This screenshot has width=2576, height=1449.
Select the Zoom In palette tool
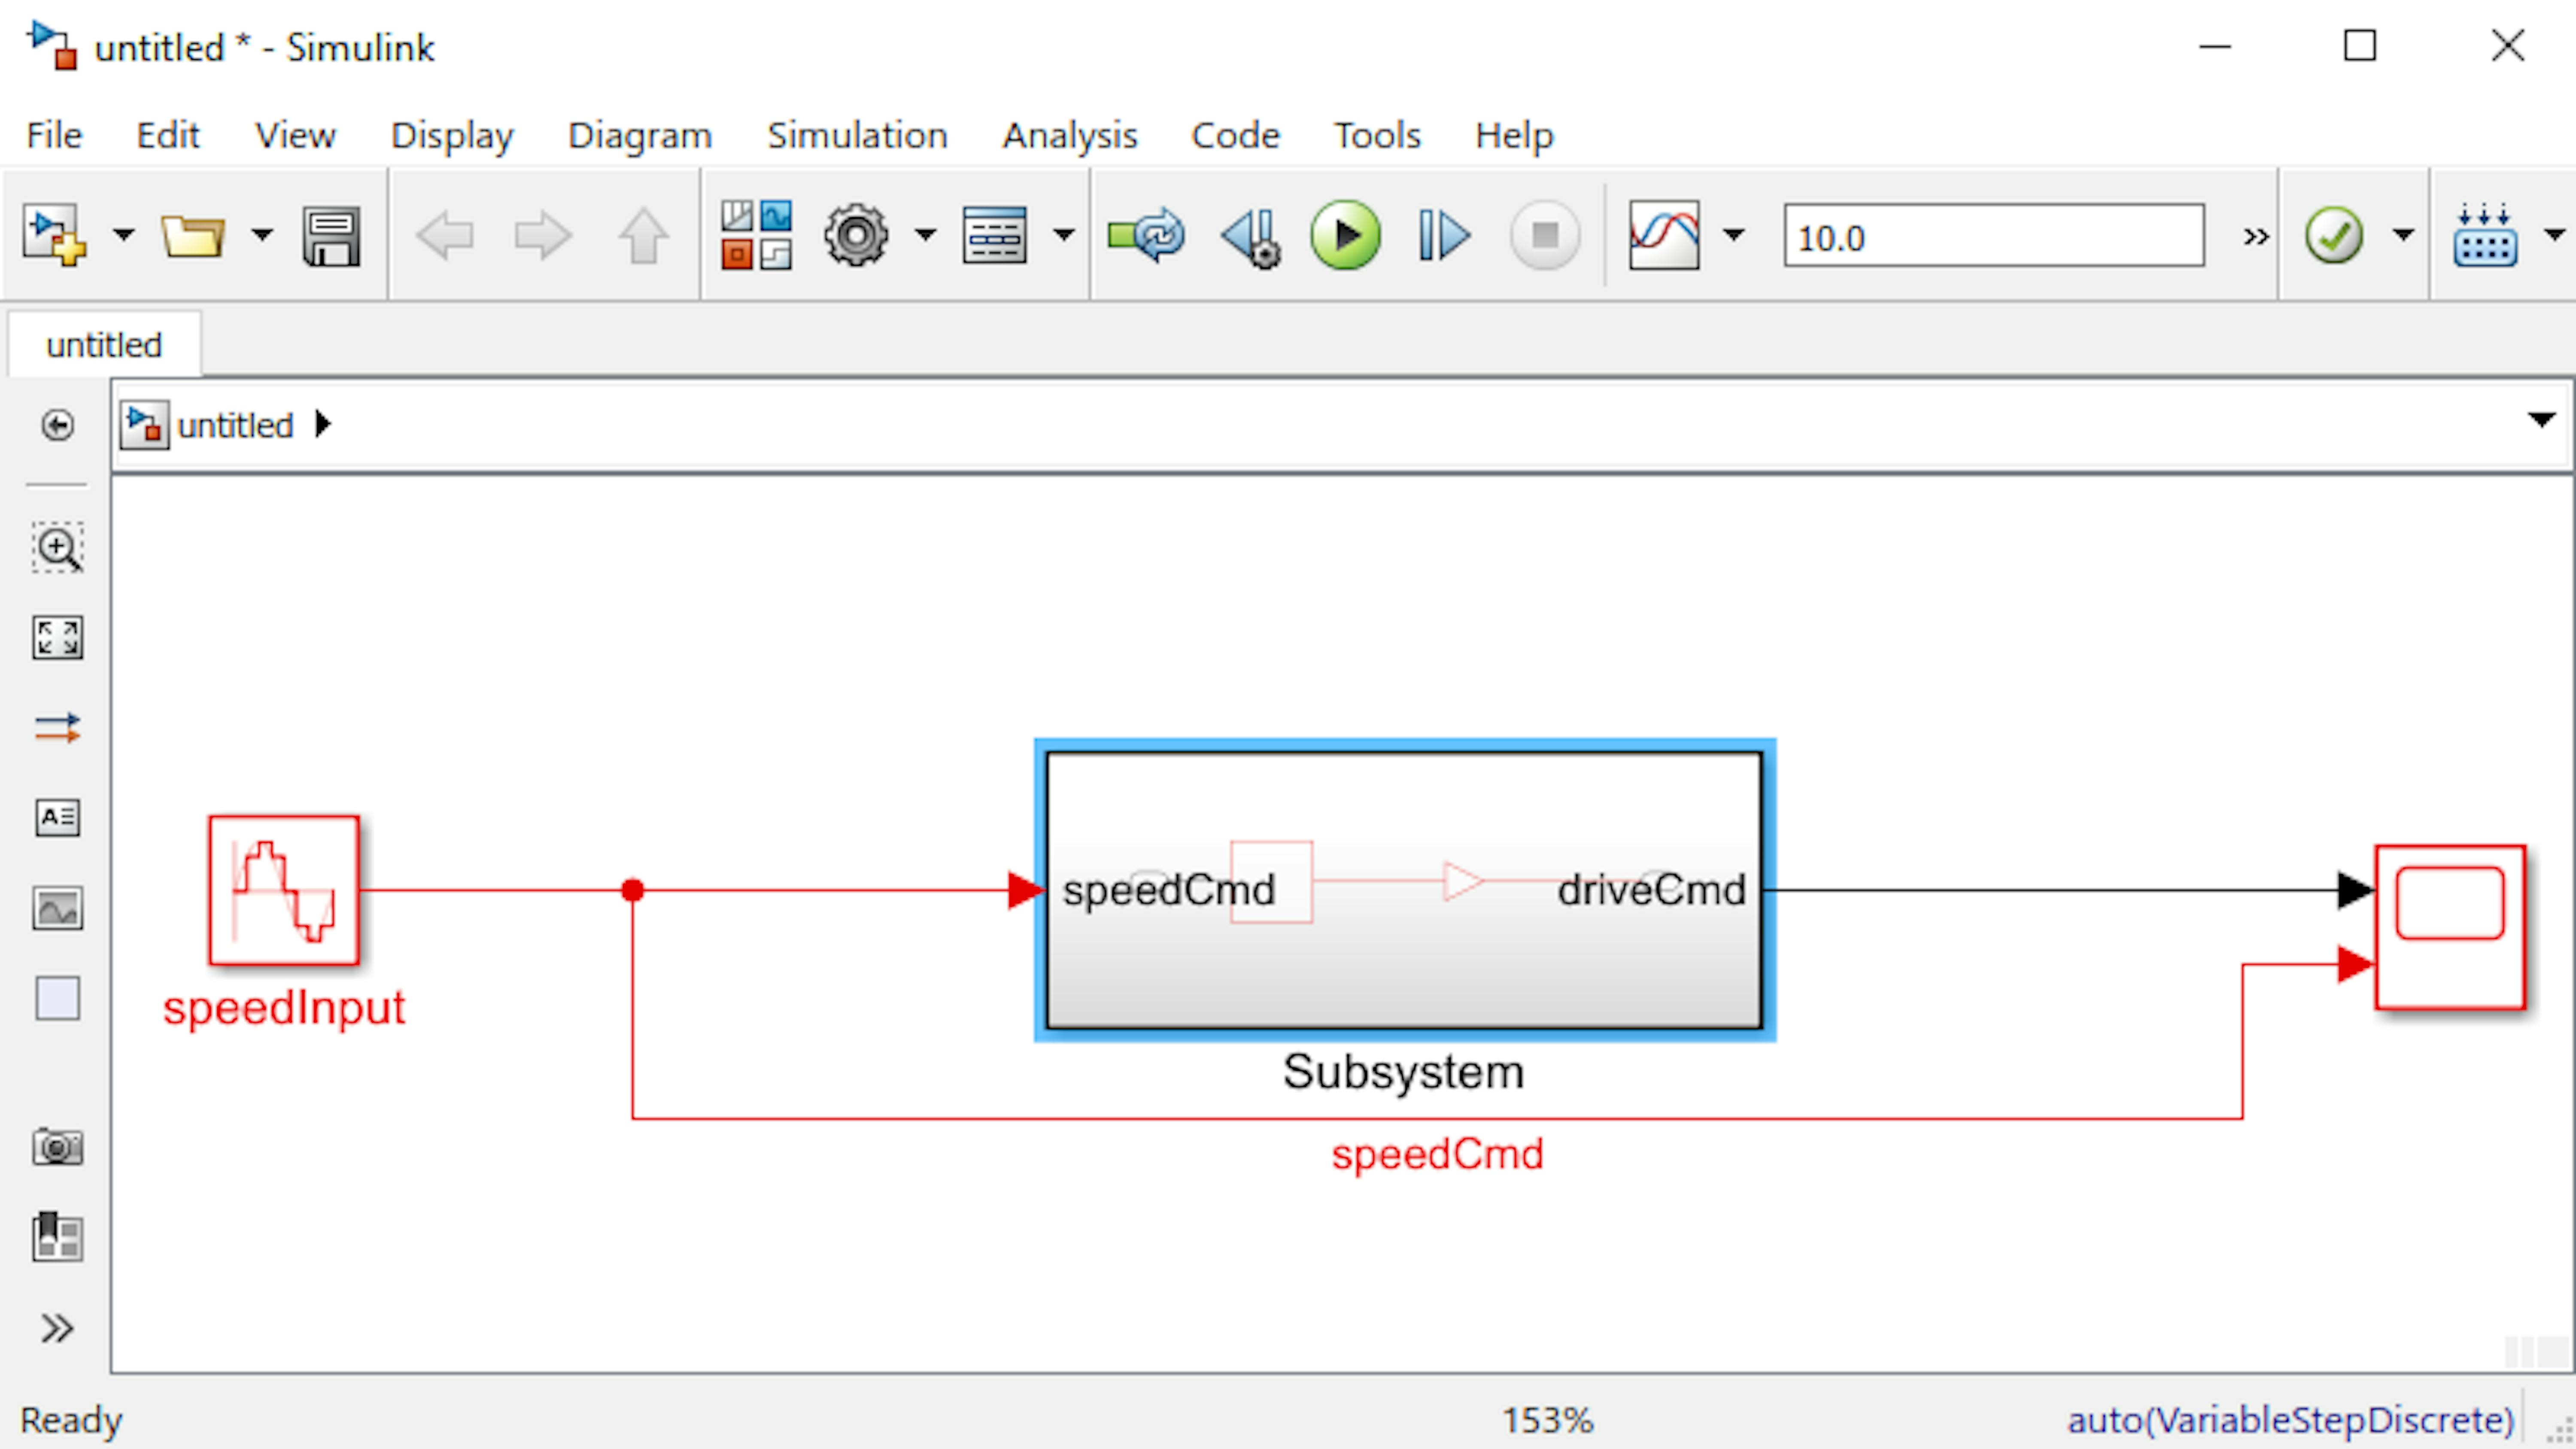[x=57, y=547]
